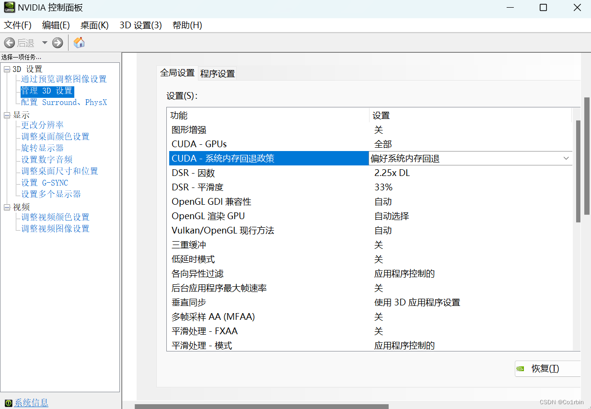The width and height of the screenshot is (591, 409).
Task: Click the 33% smoothness value
Action: coord(383,187)
